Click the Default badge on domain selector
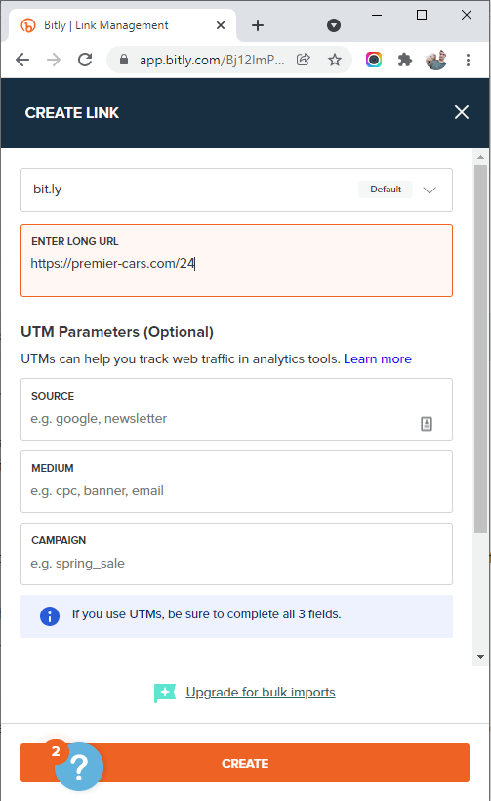The height and width of the screenshot is (801, 491). 386,189
